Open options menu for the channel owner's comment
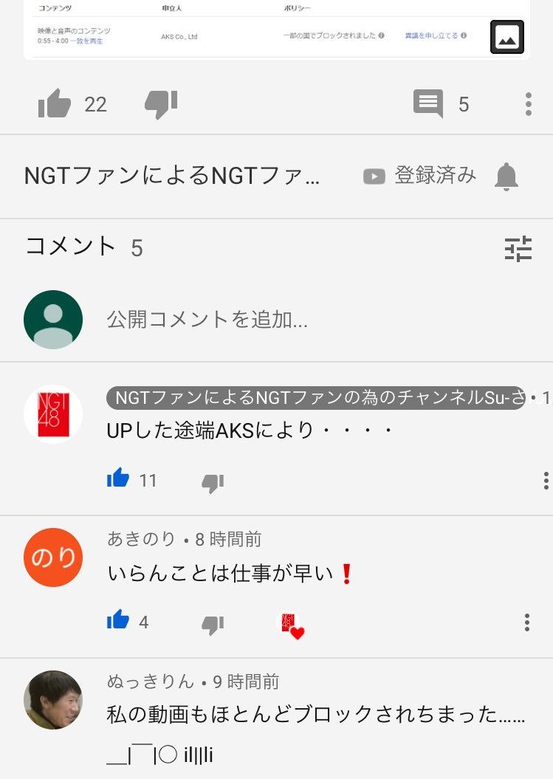 tap(546, 481)
